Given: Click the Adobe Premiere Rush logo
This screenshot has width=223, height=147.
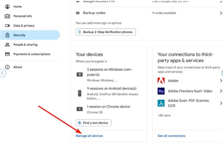Looking at the screenshot, I should 161,91.
